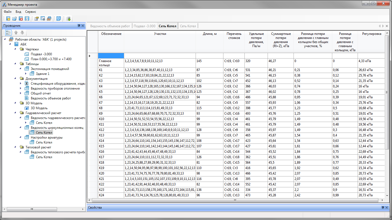
Task: Select the Главное кольцо row cell
Action: [x=111, y=63]
